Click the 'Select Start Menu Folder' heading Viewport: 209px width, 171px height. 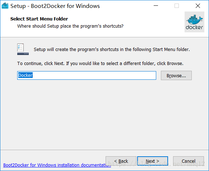39,19
